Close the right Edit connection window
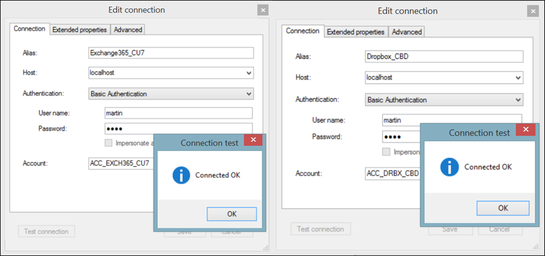This screenshot has height=256, width=545. [533, 11]
